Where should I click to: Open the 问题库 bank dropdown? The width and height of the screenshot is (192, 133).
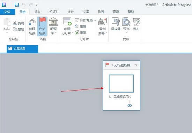pos(53,26)
